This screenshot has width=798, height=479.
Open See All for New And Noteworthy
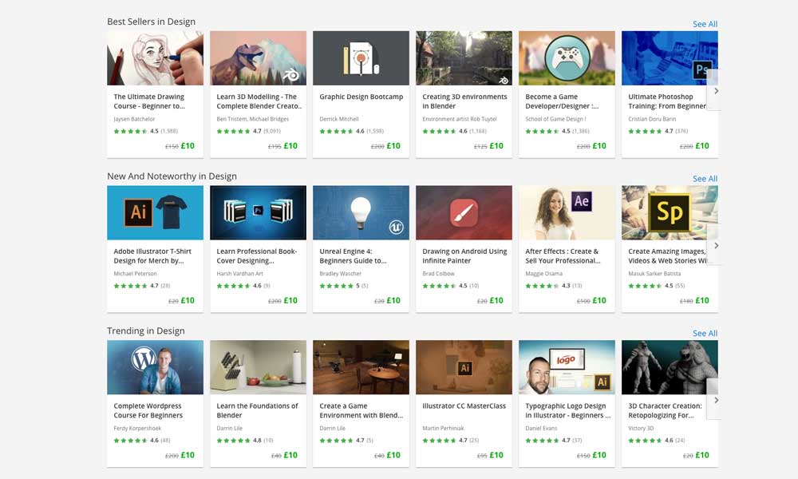(x=705, y=179)
